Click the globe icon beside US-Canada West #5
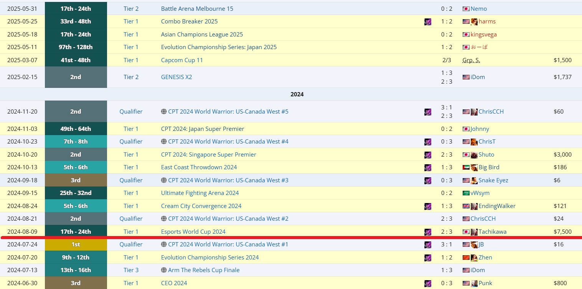Viewport: 582px width, 289px height. point(164,112)
